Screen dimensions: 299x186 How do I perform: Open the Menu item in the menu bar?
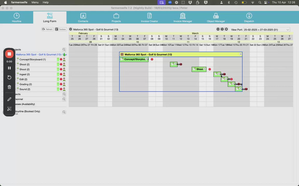click(x=35, y=3)
